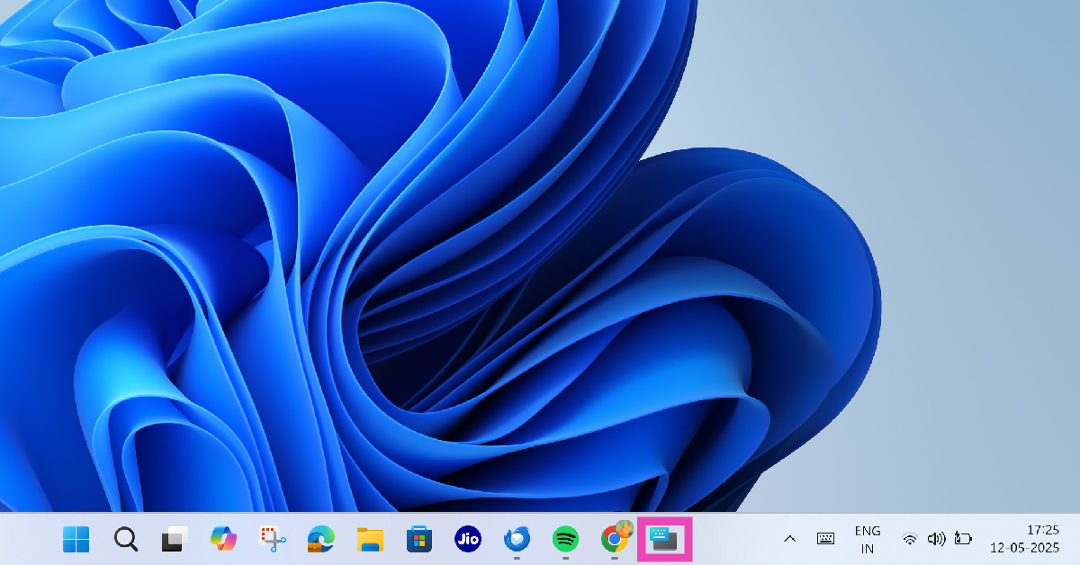The width and height of the screenshot is (1080, 565).
Task: Open Google Chrome
Action: [x=613, y=540]
